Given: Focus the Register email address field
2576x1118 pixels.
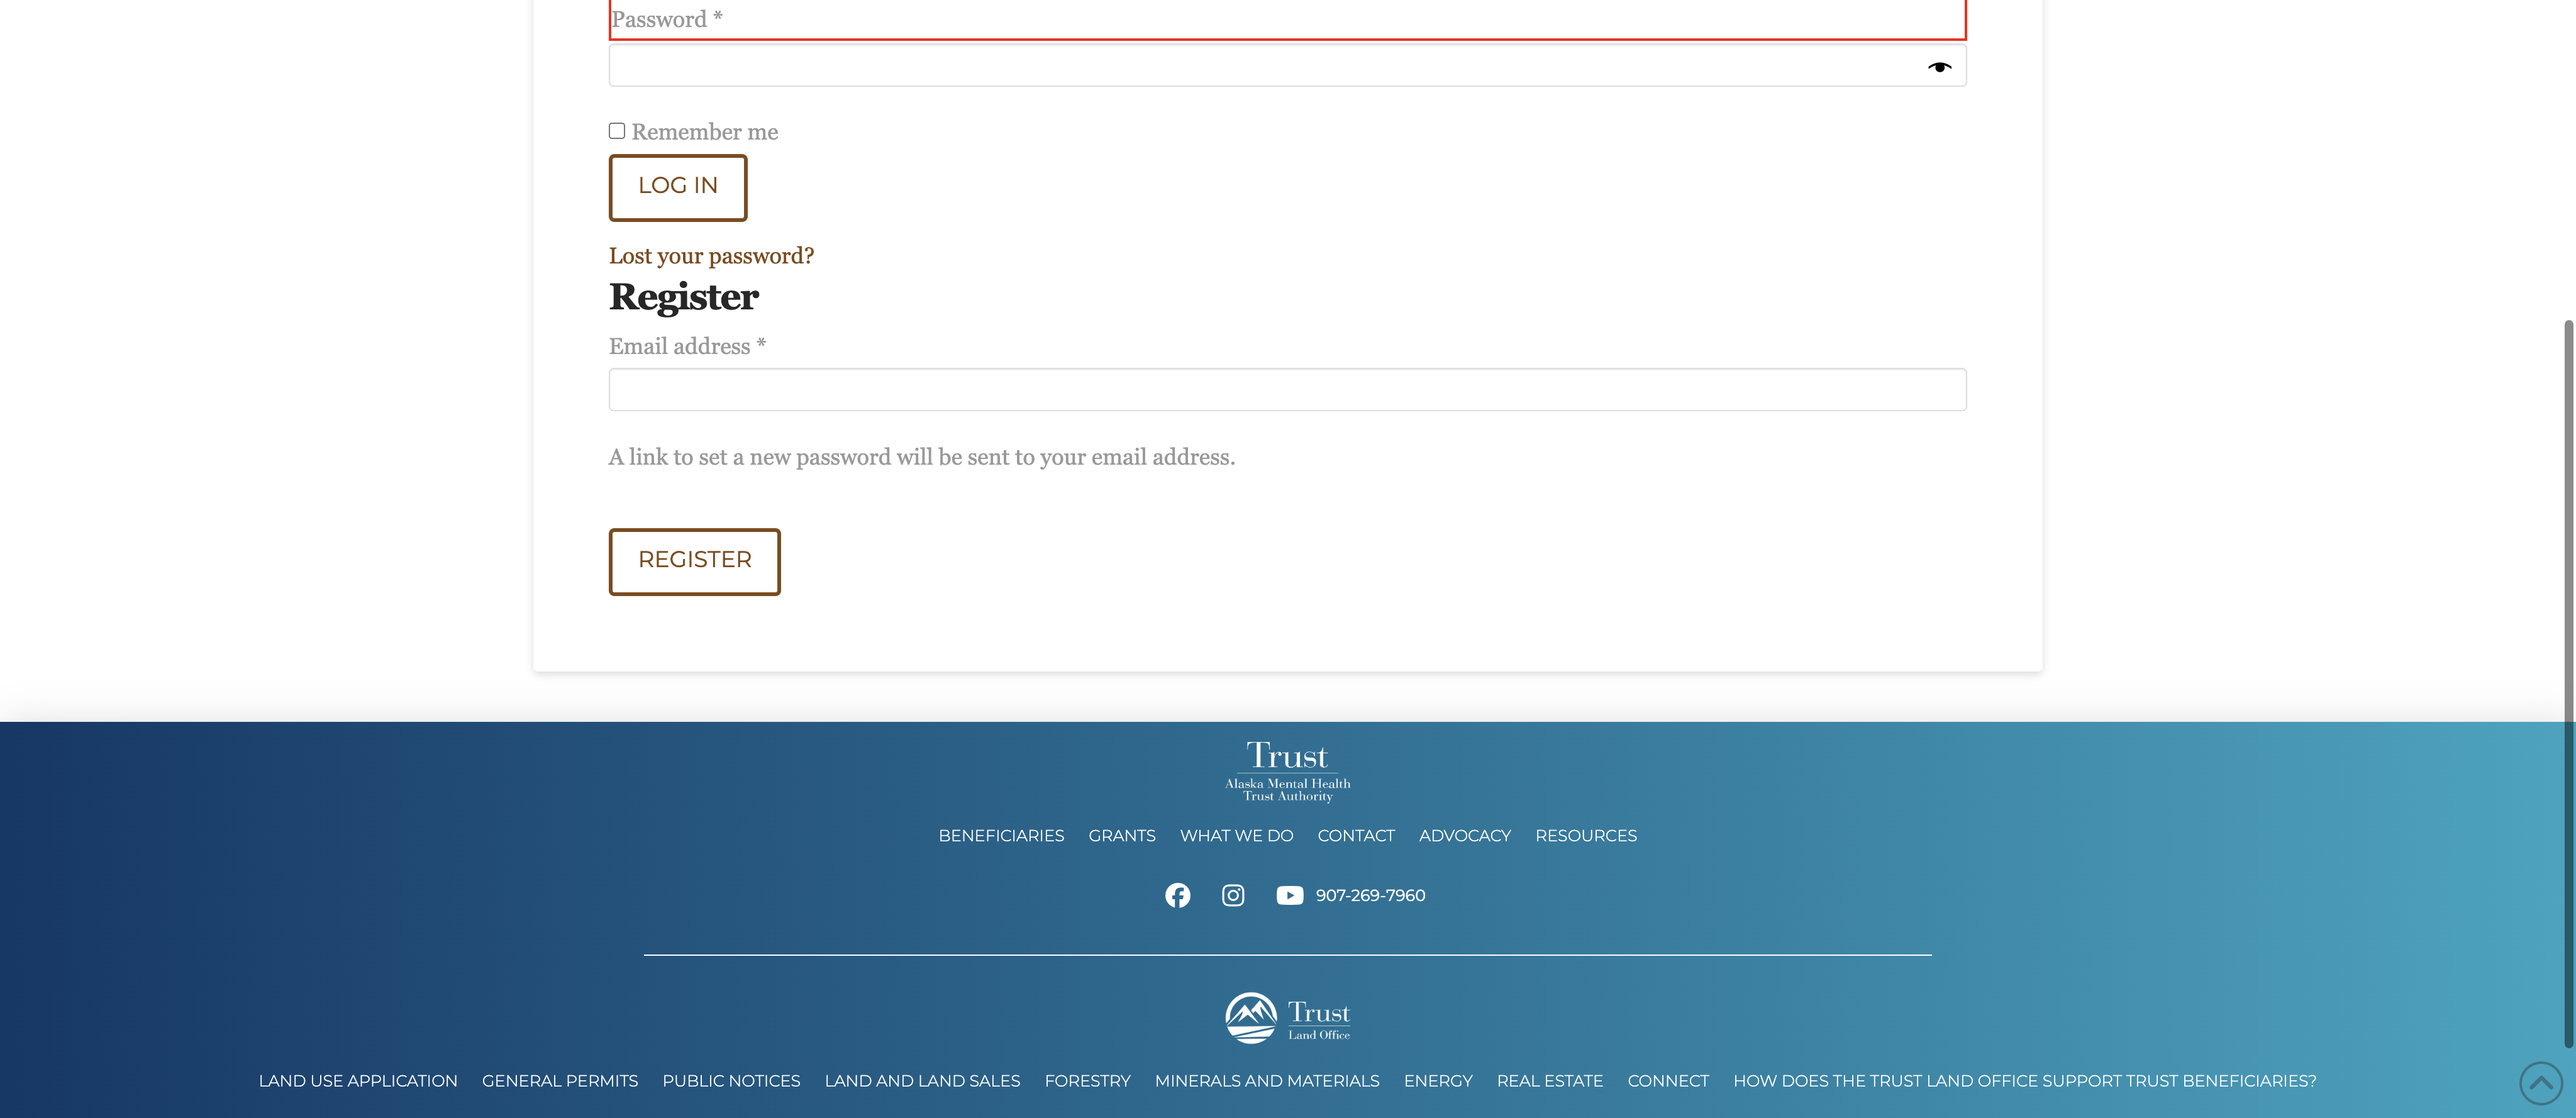Looking at the screenshot, I should pos(1287,390).
